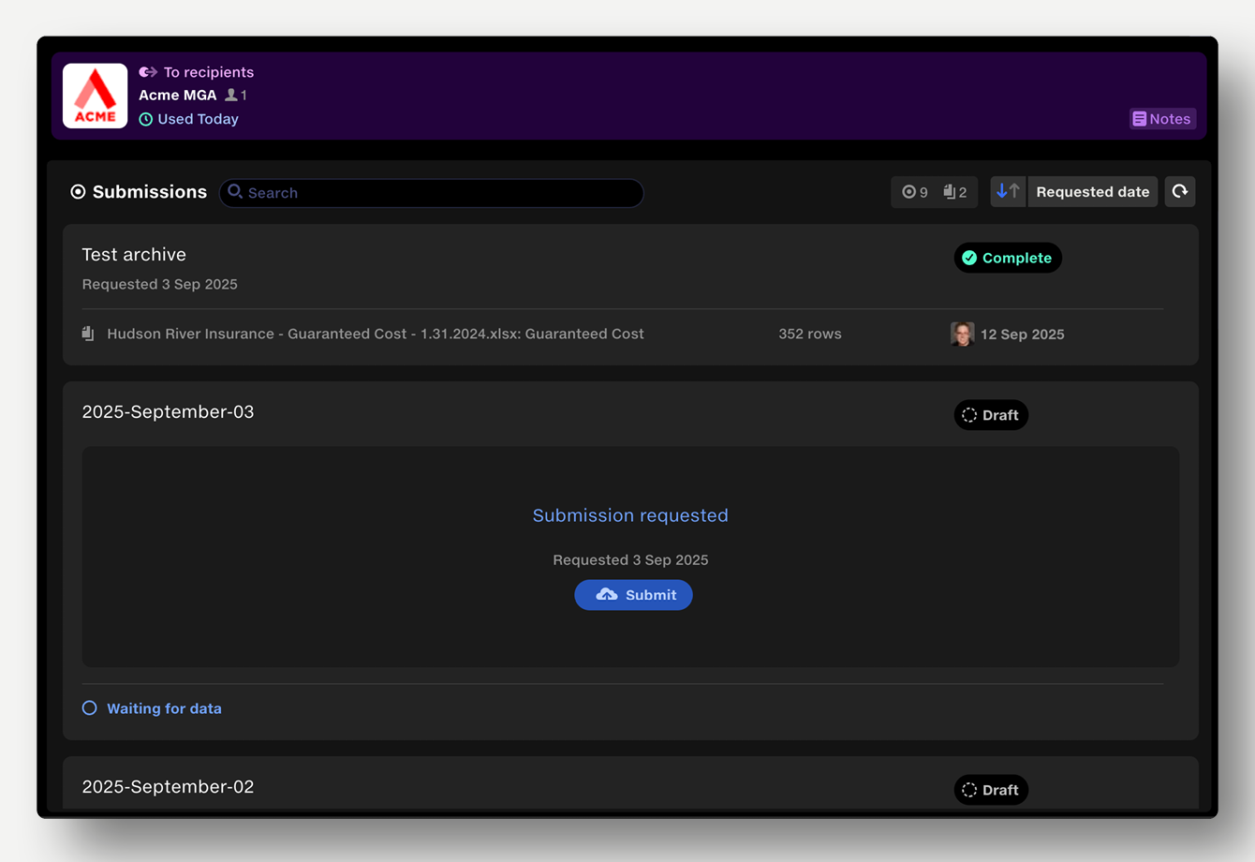Click the Submit button
The image size is (1255, 862).
click(x=633, y=594)
